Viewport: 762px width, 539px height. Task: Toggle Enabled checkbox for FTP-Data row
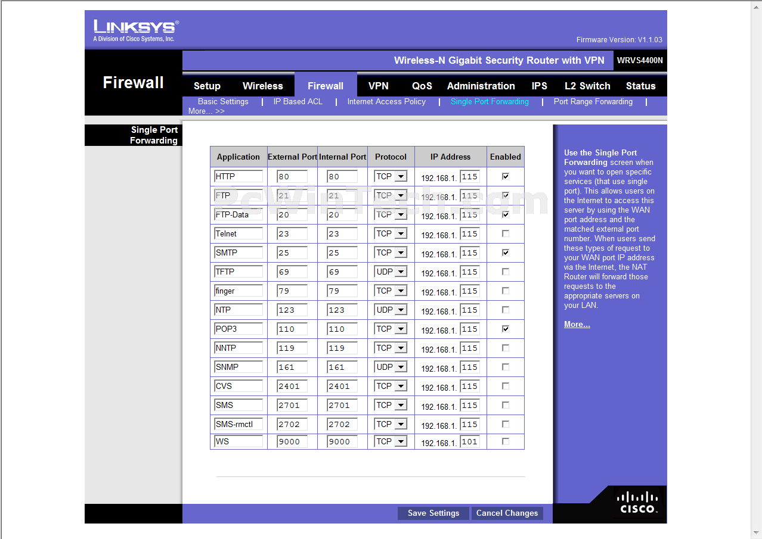(x=506, y=214)
